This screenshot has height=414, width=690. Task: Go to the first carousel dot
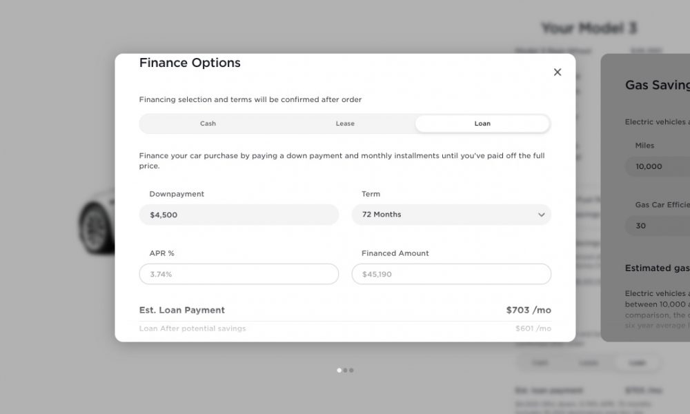pyautogui.click(x=339, y=371)
